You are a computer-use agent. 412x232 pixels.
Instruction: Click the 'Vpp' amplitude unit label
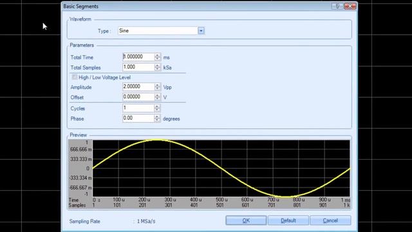click(x=167, y=88)
